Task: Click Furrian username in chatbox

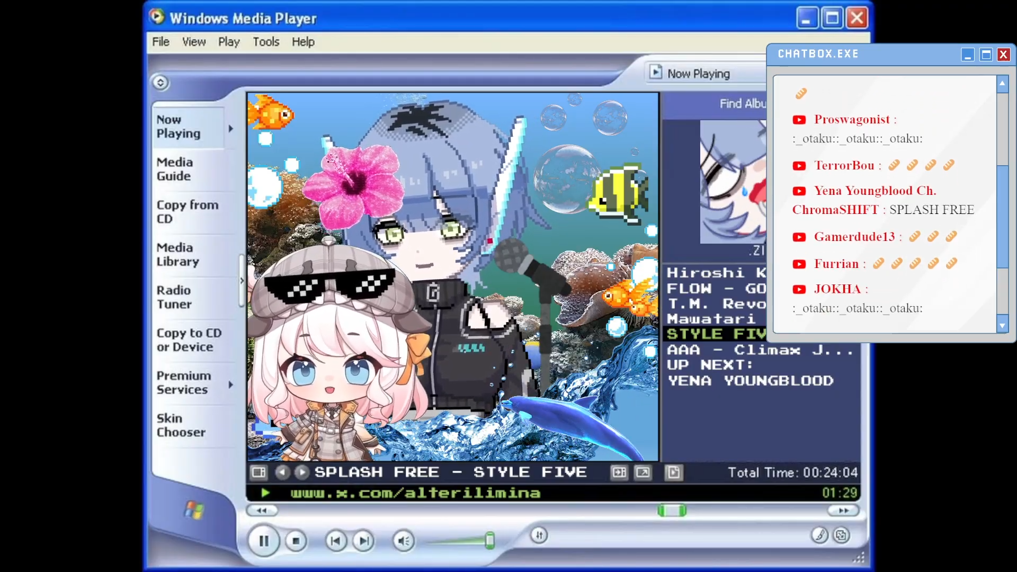Action: click(x=836, y=264)
